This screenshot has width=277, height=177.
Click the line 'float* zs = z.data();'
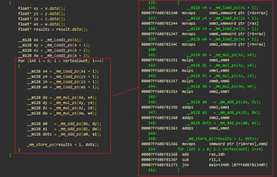tap(42, 19)
